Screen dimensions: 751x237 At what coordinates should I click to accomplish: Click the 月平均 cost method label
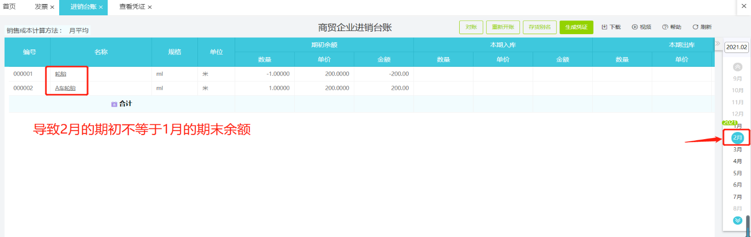click(x=79, y=31)
